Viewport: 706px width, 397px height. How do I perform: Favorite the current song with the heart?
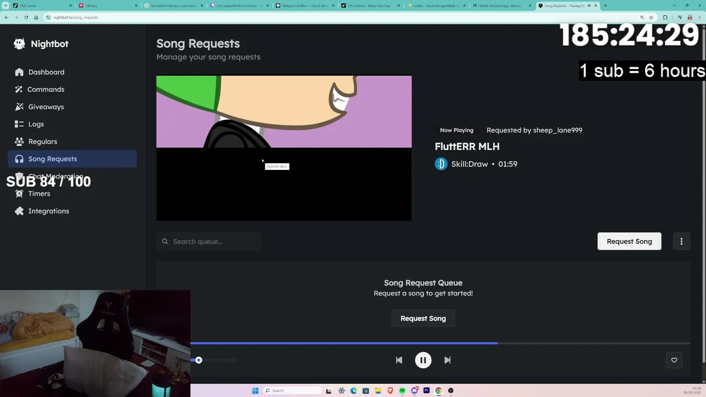click(674, 360)
